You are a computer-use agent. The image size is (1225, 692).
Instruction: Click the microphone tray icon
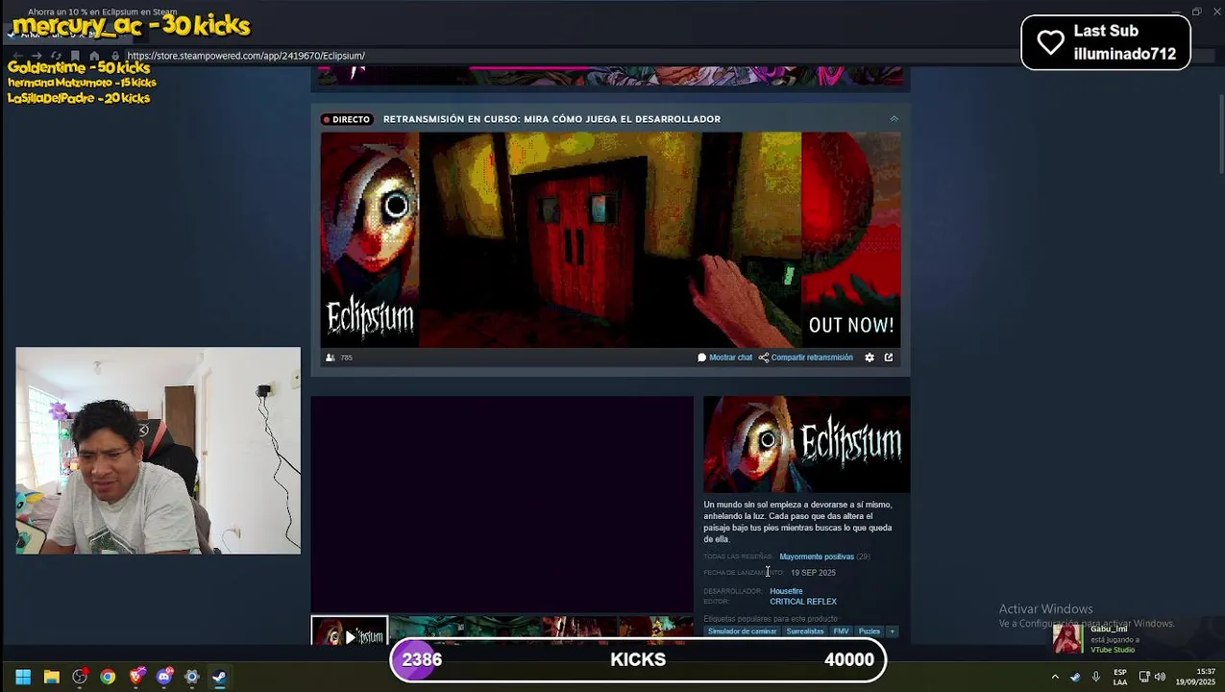pyautogui.click(x=1095, y=677)
